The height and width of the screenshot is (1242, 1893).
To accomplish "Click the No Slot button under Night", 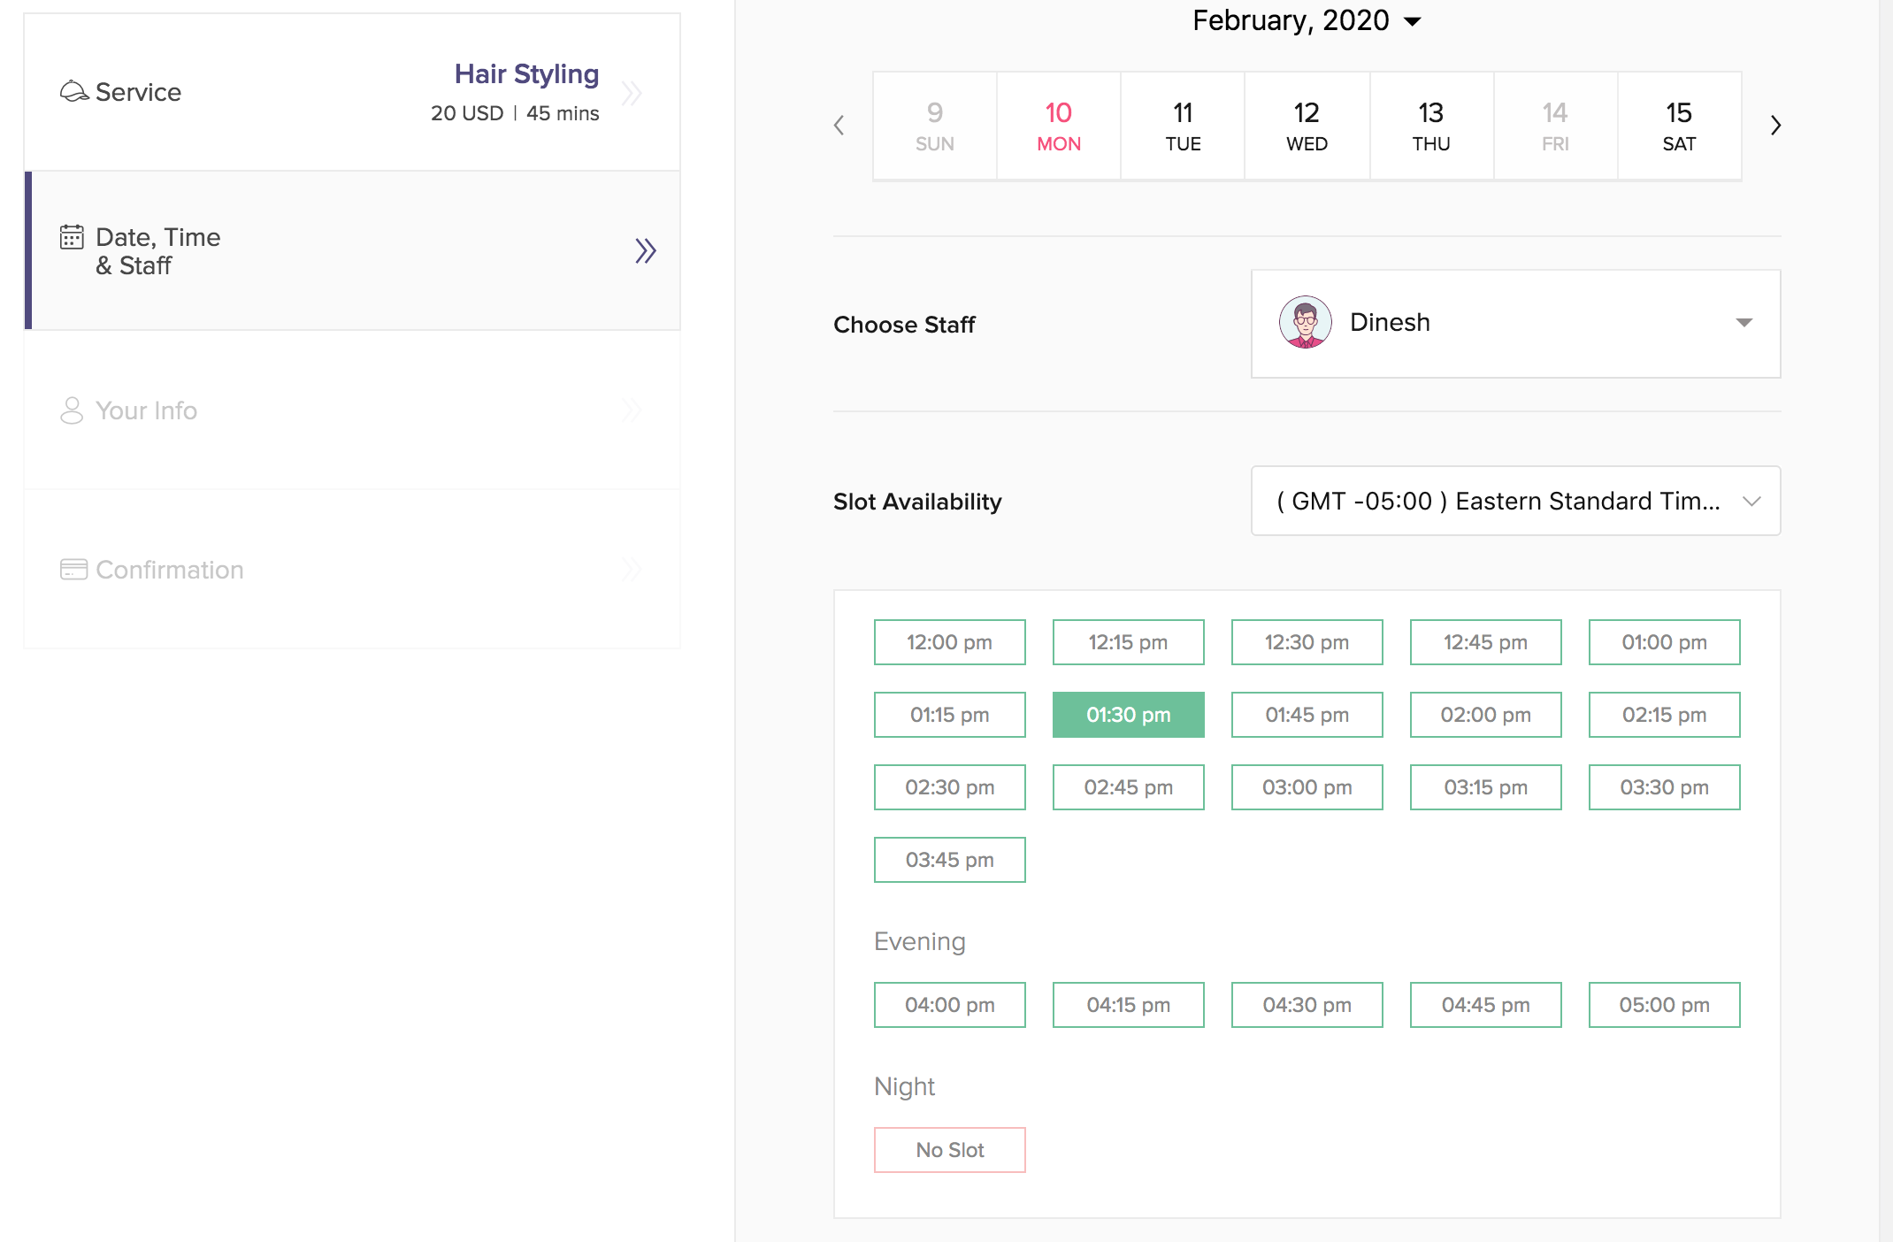I will (x=949, y=1150).
